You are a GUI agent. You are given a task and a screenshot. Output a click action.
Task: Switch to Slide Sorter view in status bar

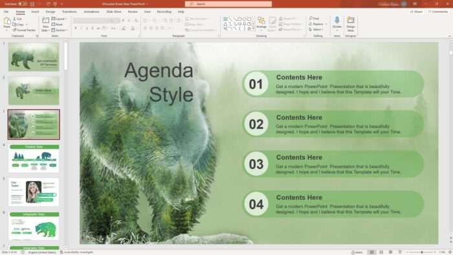[381, 252]
